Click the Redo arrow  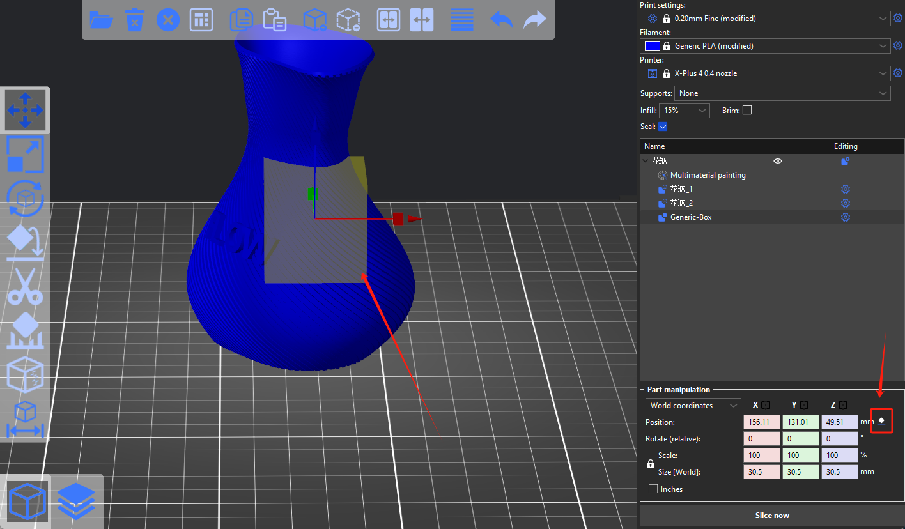[534, 20]
